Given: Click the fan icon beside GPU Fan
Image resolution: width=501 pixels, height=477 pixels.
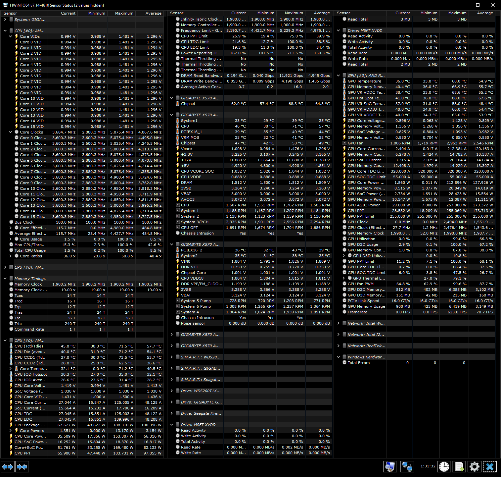Looking at the screenshot, I should point(344,143).
